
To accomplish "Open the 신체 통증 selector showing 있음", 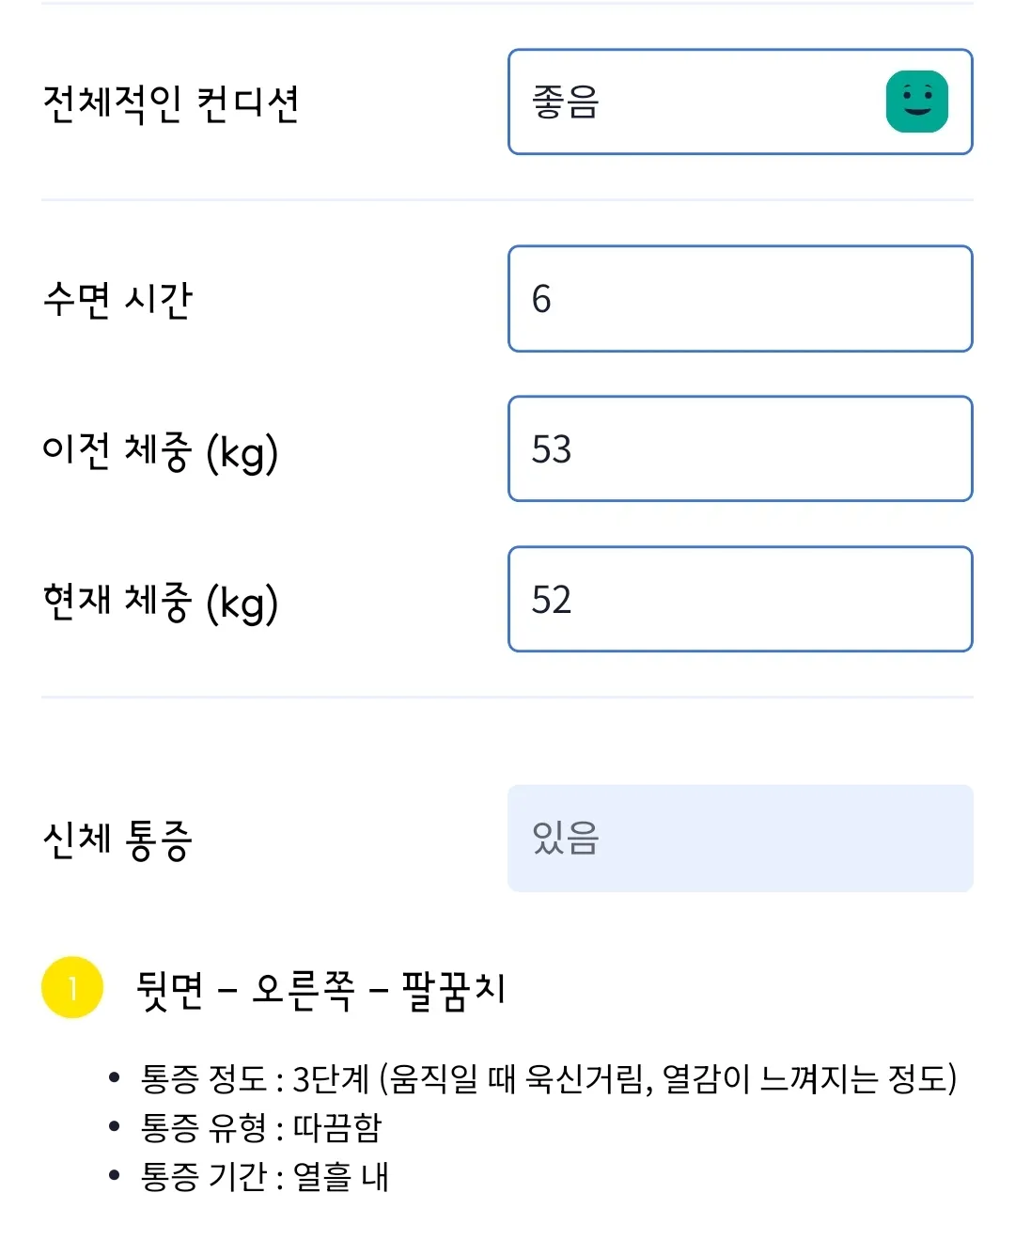I will pyautogui.click(x=740, y=838).
